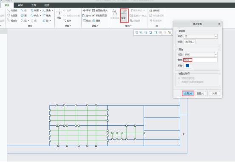The width and height of the screenshot is (235, 162).
Task: Click the 镜像 mirror tool
Action: [x=96, y=20]
